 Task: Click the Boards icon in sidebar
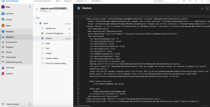point(3,20)
